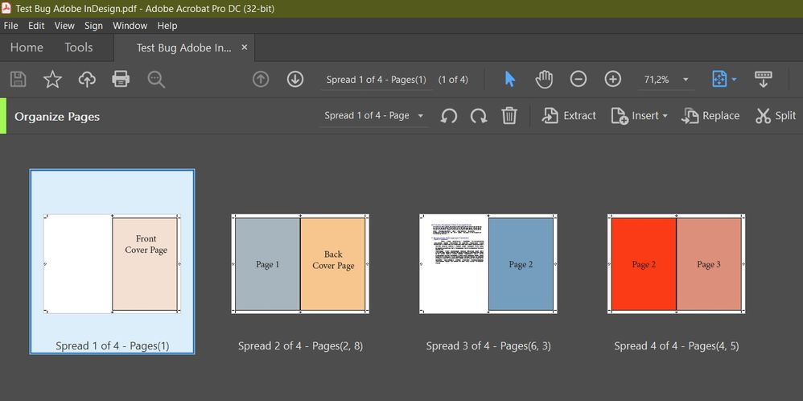The width and height of the screenshot is (803, 401).
Task: Select the Spread 4 of 4 thumbnail
Action: (x=676, y=264)
